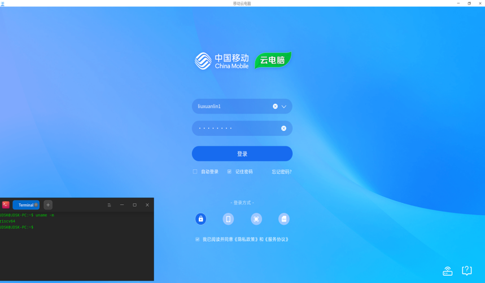This screenshot has height=283, width=485.
Task: Minimize the Terminal window
Action: [122, 205]
